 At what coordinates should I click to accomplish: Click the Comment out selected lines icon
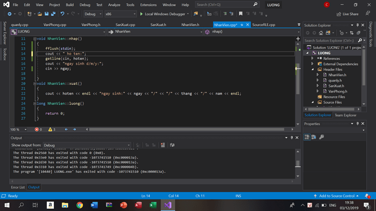tap(225, 14)
